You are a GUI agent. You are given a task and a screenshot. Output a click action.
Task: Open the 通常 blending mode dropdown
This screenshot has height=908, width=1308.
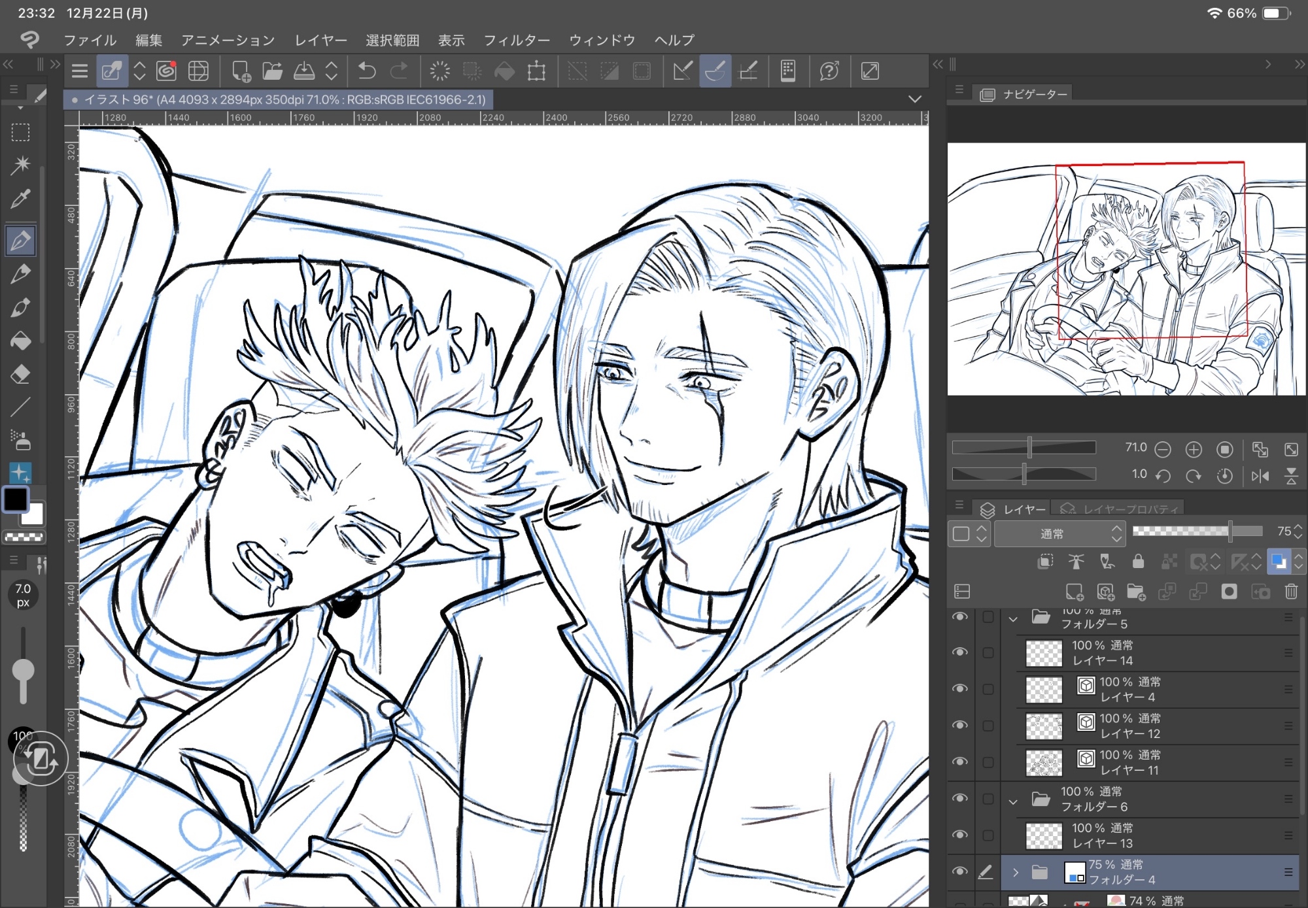coord(1058,534)
